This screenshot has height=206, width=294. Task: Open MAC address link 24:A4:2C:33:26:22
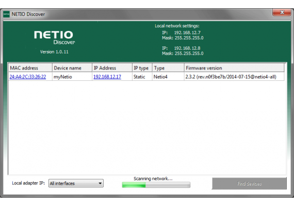(x=28, y=77)
